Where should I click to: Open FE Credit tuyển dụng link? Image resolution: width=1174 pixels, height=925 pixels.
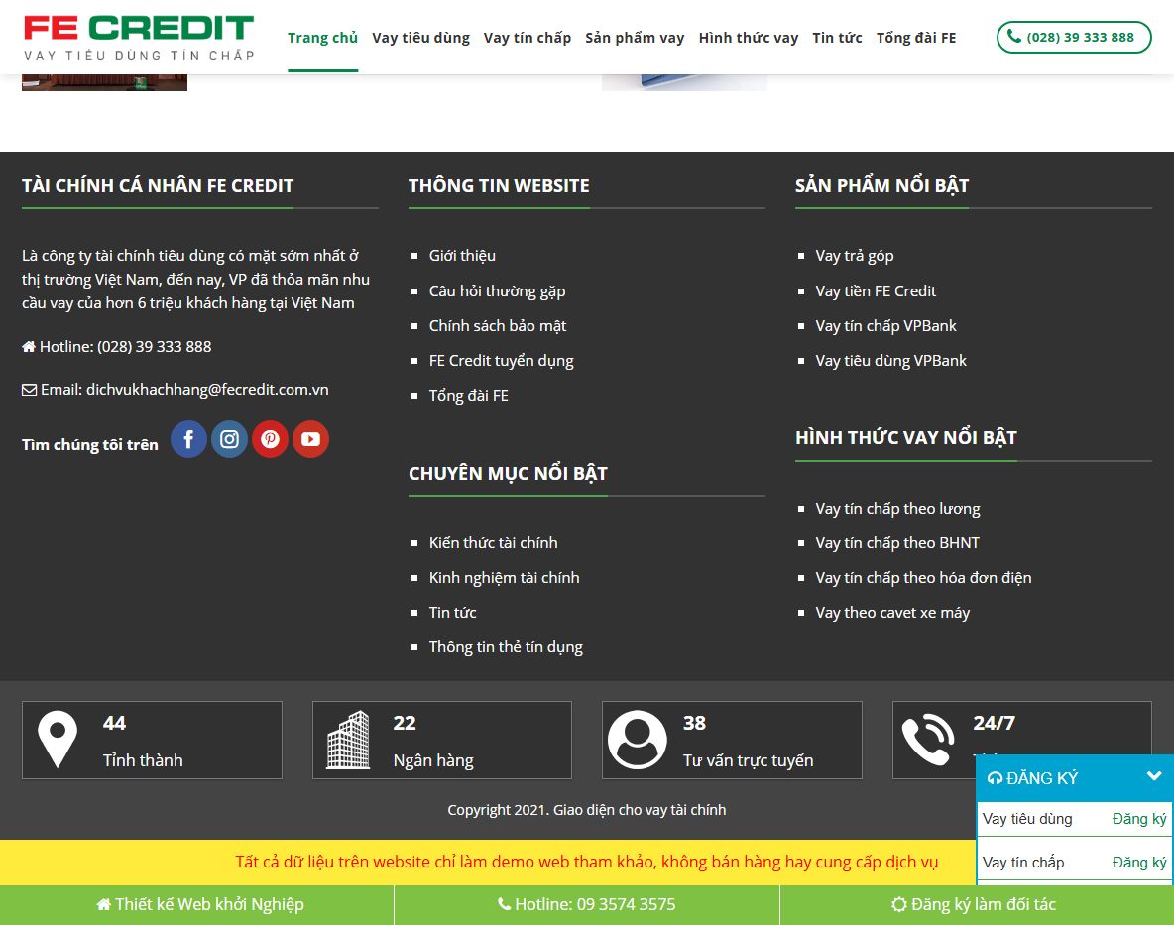click(x=501, y=361)
